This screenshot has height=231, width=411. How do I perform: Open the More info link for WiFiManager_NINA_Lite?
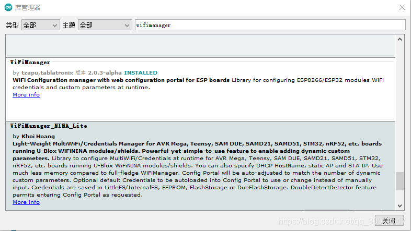[x=26, y=202]
